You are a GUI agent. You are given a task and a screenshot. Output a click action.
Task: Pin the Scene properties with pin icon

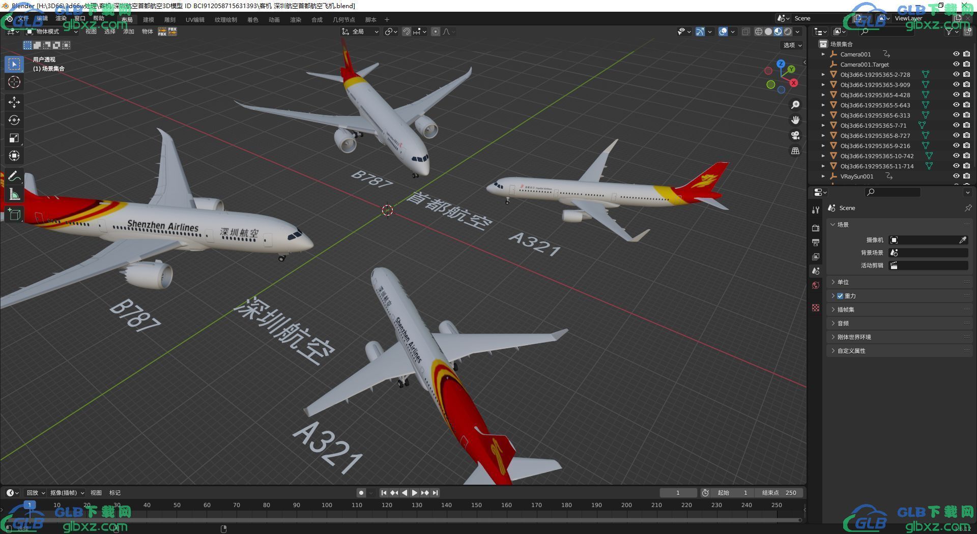(x=968, y=208)
